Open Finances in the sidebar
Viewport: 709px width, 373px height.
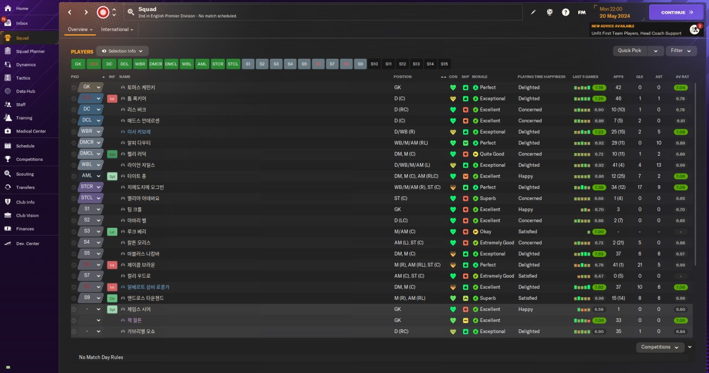pyautogui.click(x=24, y=229)
